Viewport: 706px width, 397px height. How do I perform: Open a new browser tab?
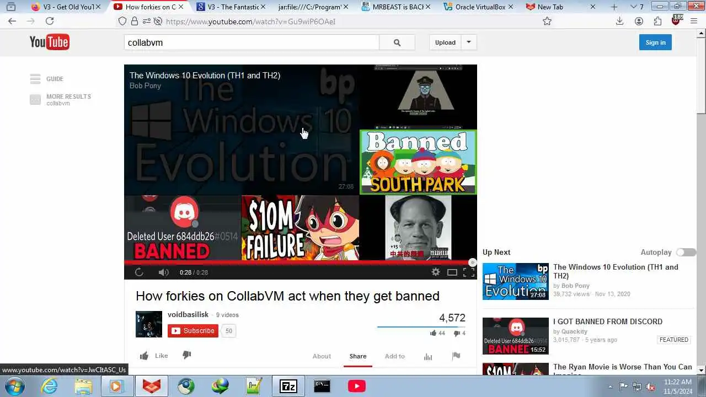(x=614, y=7)
